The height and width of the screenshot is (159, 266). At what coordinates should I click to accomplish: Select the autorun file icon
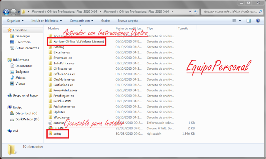(x=50, y=122)
